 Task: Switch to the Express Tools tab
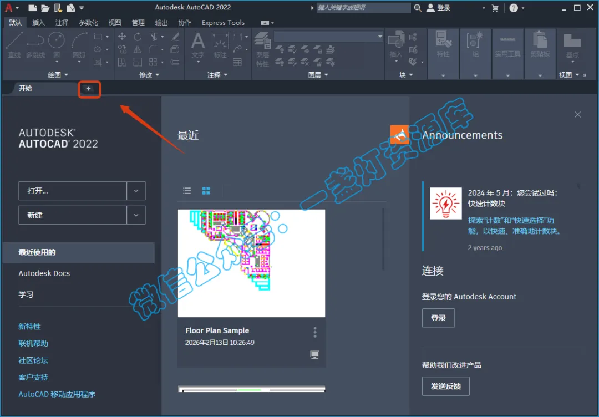click(x=223, y=23)
